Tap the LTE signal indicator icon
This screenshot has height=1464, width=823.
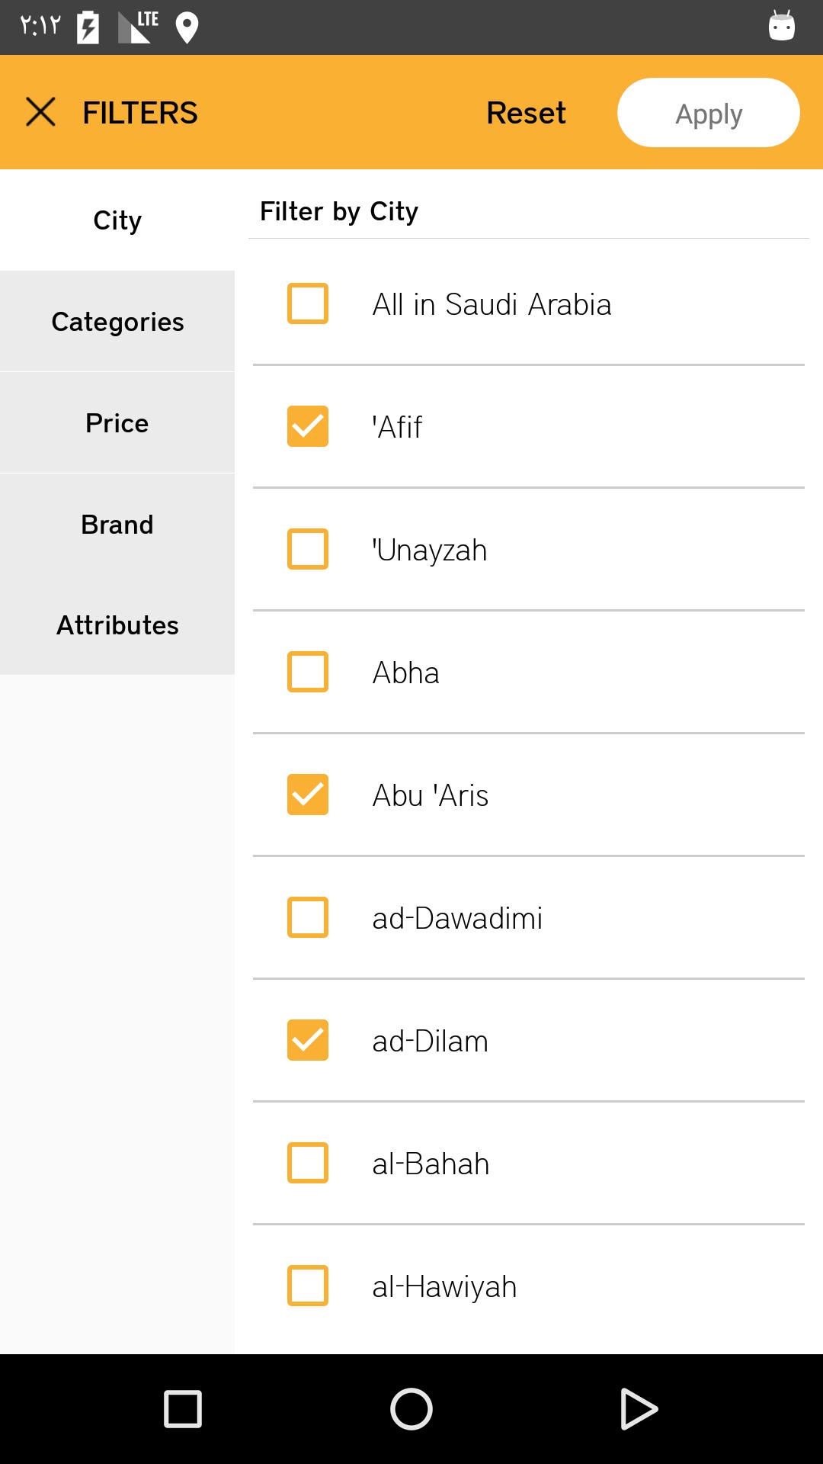[139, 27]
